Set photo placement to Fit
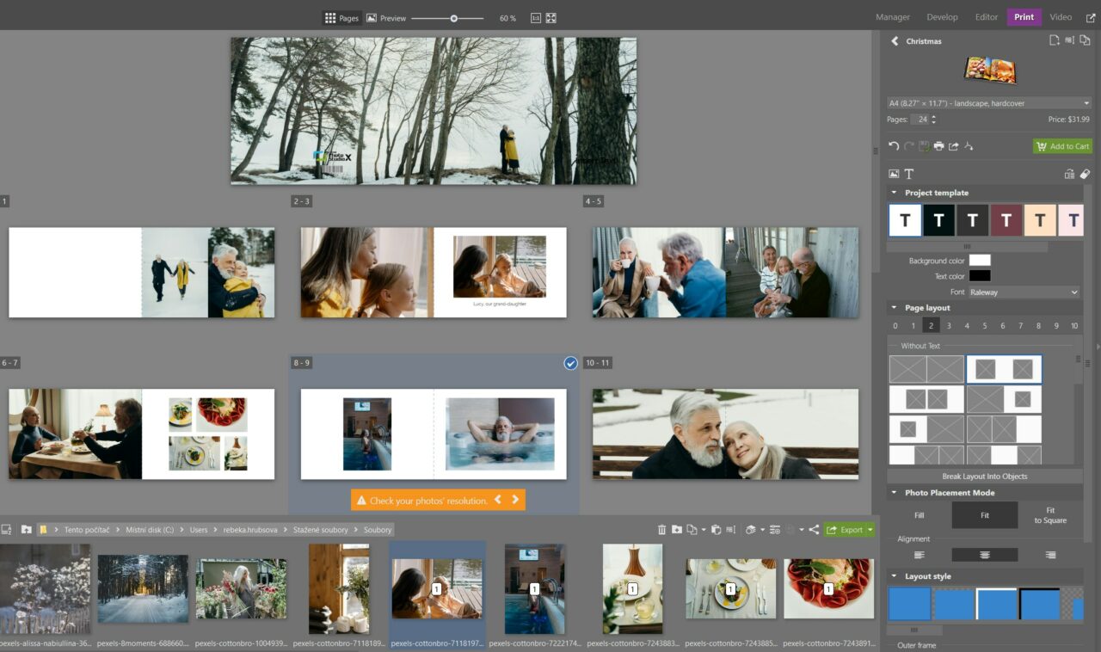This screenshot has width=1101, height=652. [985, 515]
